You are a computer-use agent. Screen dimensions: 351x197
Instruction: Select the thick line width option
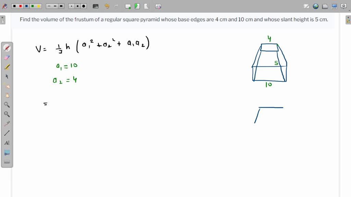[62, 6]
